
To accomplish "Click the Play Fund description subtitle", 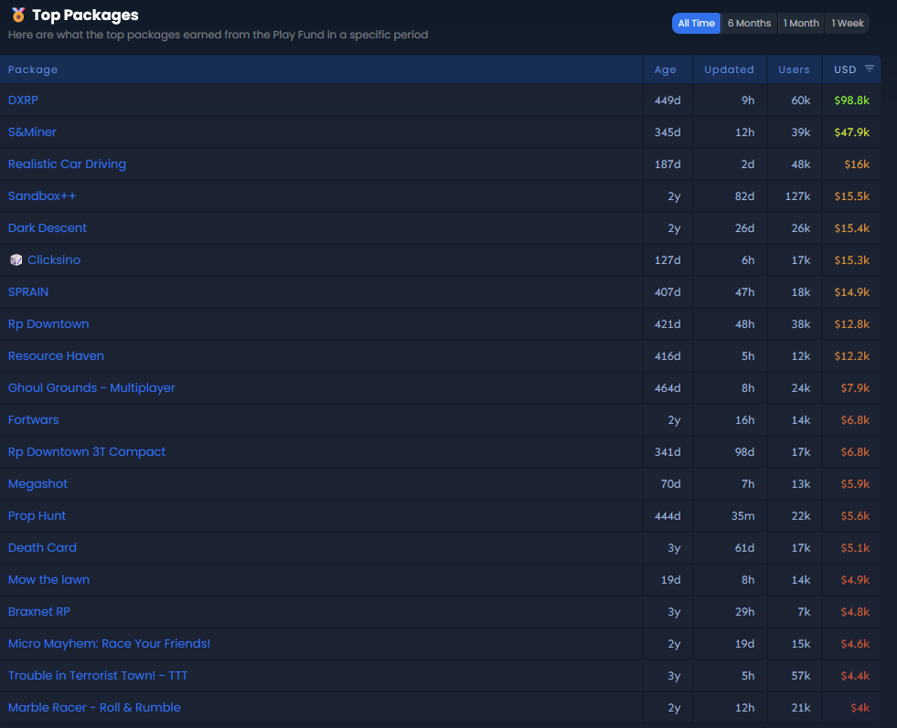I will click(218, 35).
